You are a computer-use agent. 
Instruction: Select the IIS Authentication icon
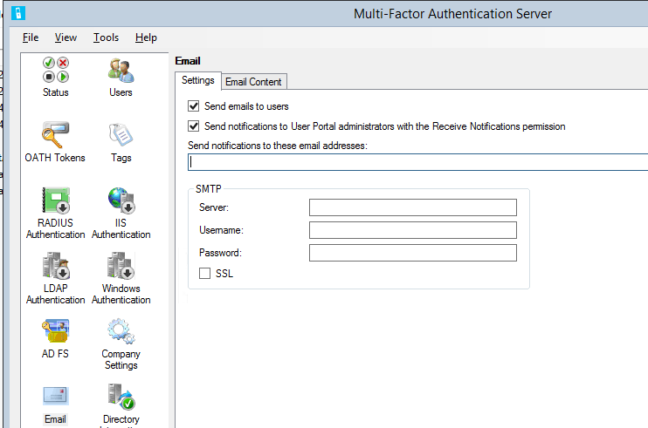121,202
